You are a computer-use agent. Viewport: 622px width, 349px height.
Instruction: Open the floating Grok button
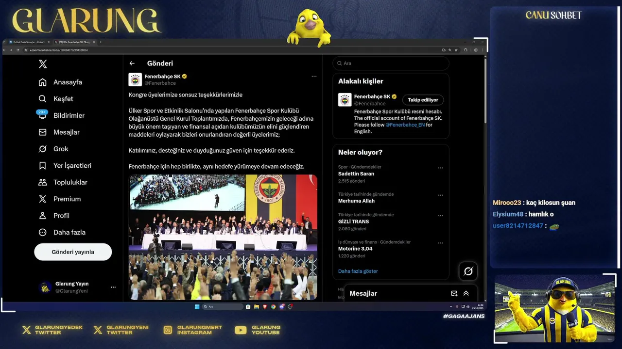click(468, 271)
